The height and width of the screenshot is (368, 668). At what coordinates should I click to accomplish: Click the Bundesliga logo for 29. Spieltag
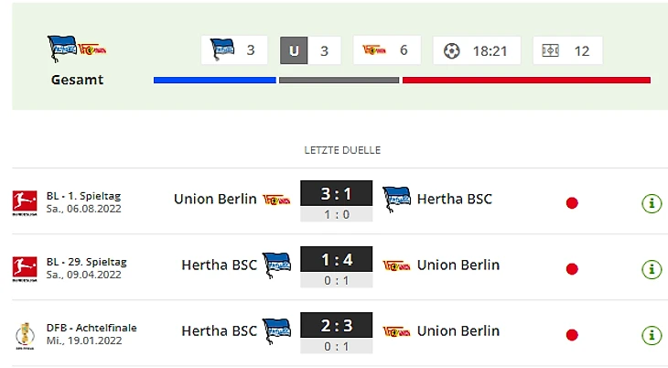[24, 268]
